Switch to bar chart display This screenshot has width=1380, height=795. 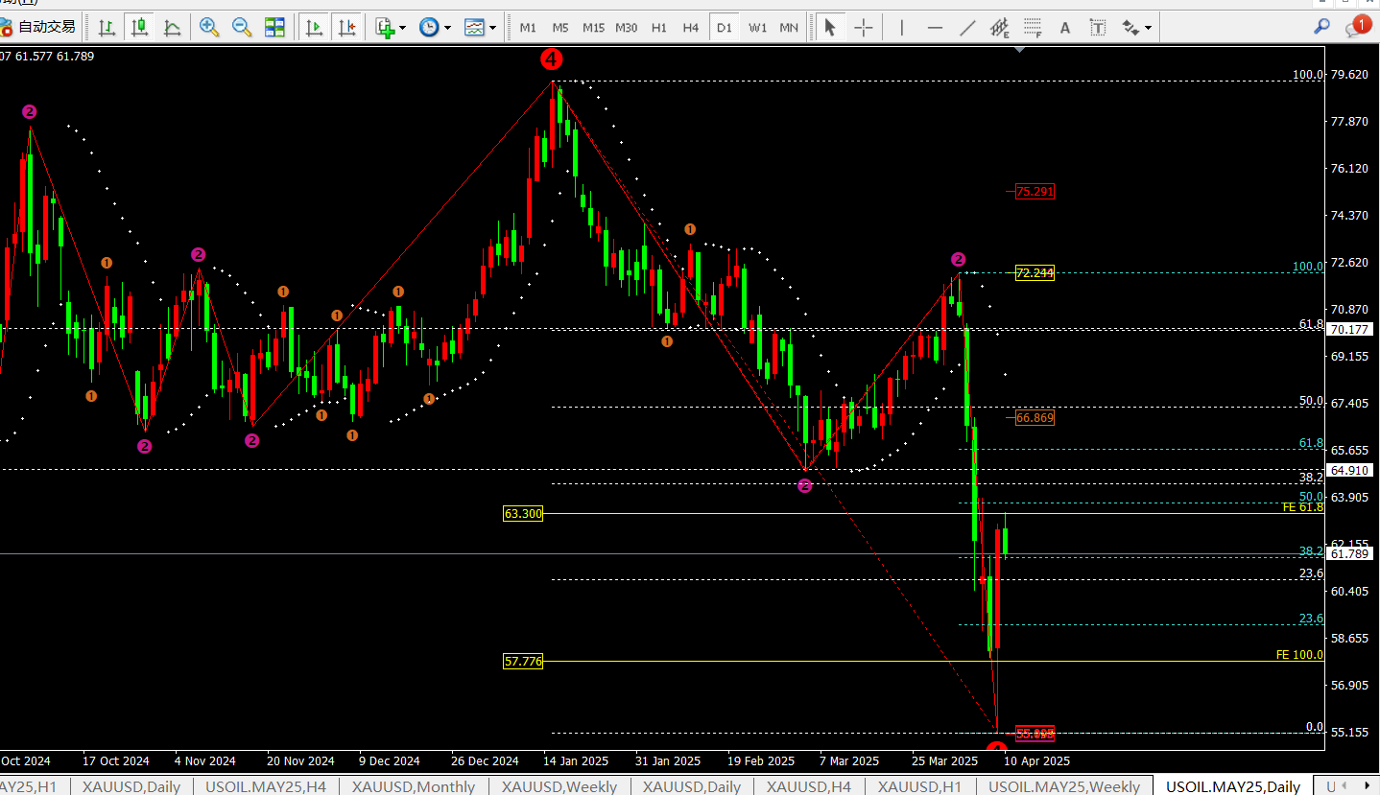point(107,27)
